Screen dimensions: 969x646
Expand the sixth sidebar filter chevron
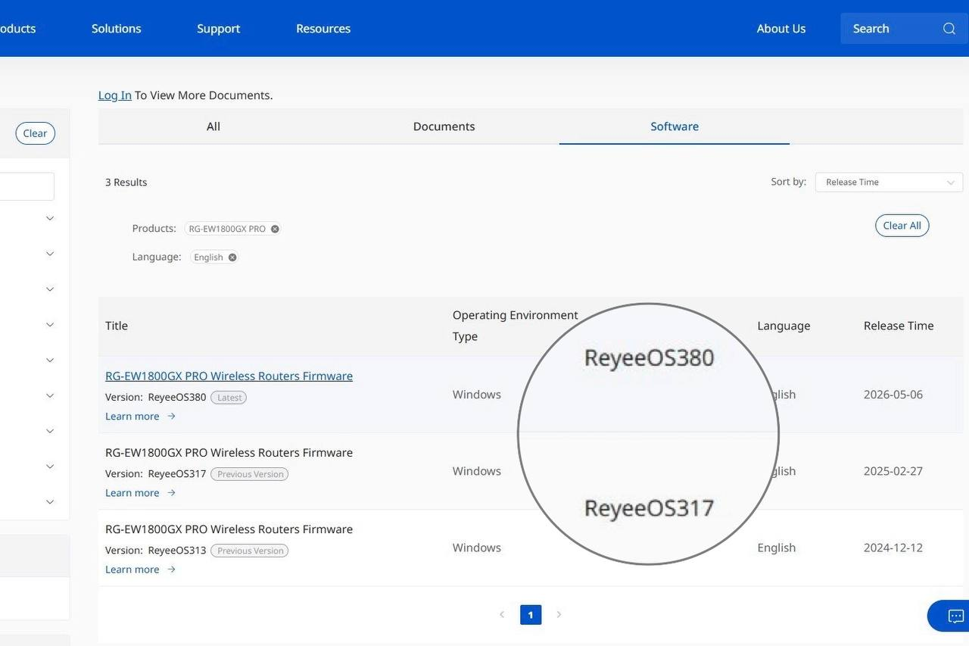tap(50, 395)
